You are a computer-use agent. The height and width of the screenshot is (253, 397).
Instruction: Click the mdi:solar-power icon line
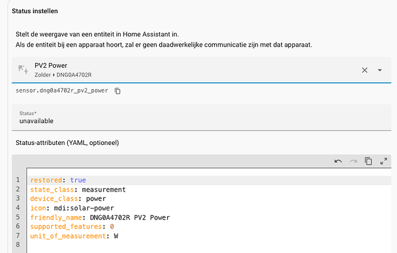72,208
